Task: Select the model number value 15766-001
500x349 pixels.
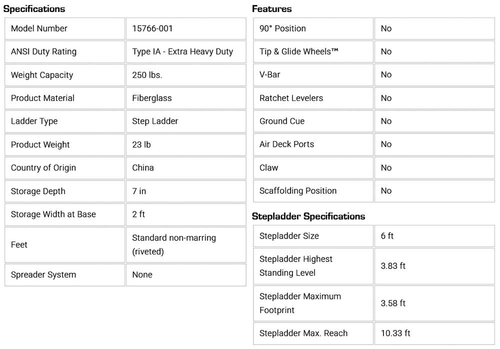Action: tap(152, 28)
